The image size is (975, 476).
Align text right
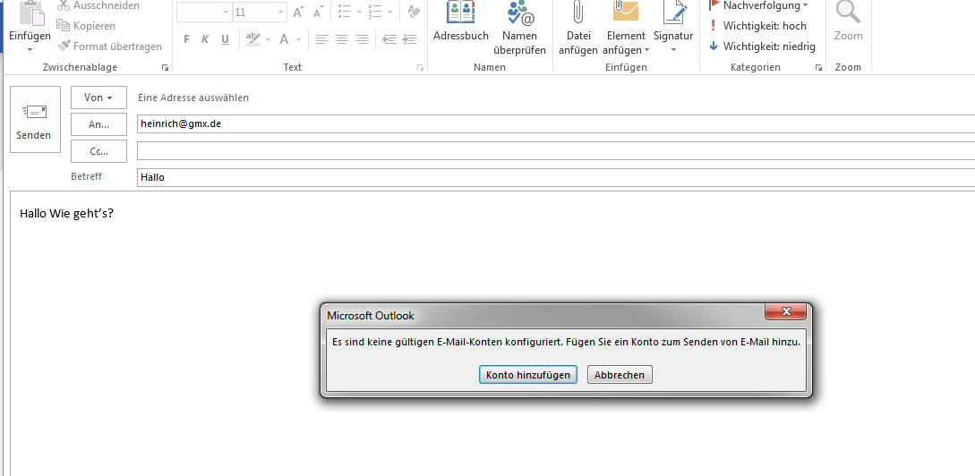pos(362,39)
